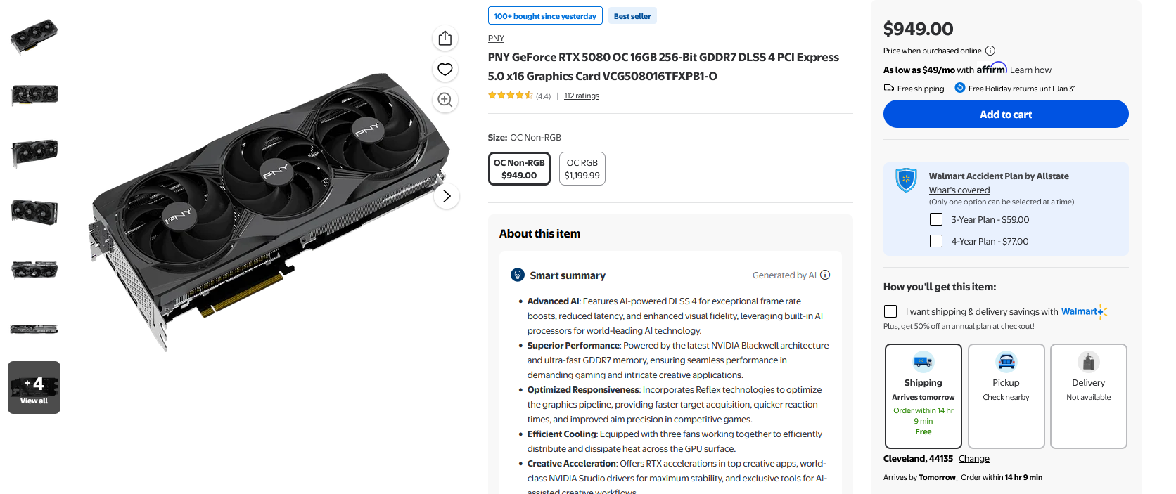1176x494 pixels.
Task: Add item to favorites with heart icon
Action: coord(445,69)
